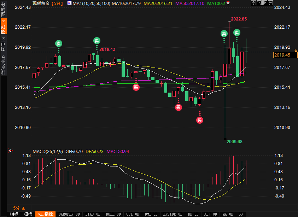Click the red 买 marker at chart bottom

[x=200, y=120]
